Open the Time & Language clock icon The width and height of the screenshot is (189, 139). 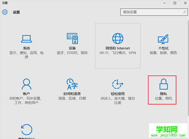[x=72, y=84]
